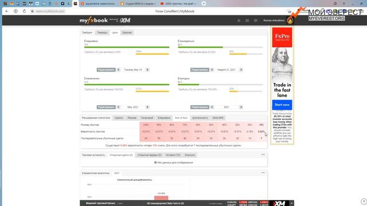The image size is (367, 206).
Task: Reload the page with the refresh icon
Action: pyautogui.click(x=24, y=11)
